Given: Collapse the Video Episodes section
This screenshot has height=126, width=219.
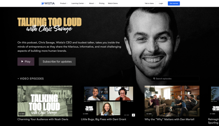Looking at the screenshot, I should 31,79.
